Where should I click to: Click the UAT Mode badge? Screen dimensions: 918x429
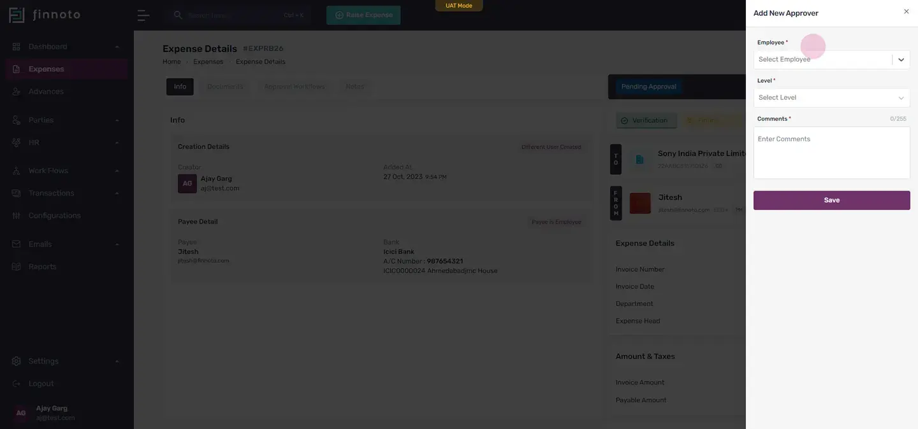pos(459,6)
